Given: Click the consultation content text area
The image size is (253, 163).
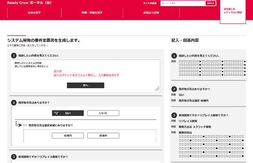Looking at the screenshot, I should [85, 70].
